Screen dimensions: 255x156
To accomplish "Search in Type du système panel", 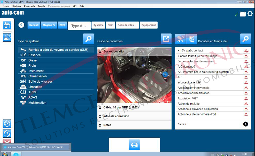I will click(x=88, y=39).
